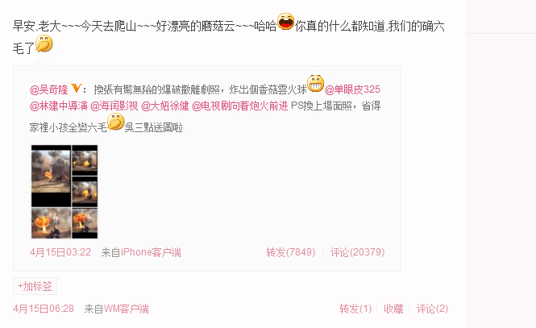
Task: Open the @林建中導演 mention
Action: click(59, 106)
